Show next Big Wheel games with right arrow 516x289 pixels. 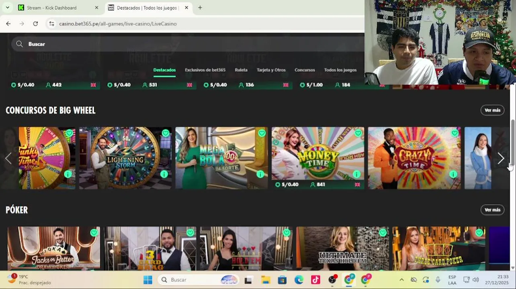pos(501,158)
